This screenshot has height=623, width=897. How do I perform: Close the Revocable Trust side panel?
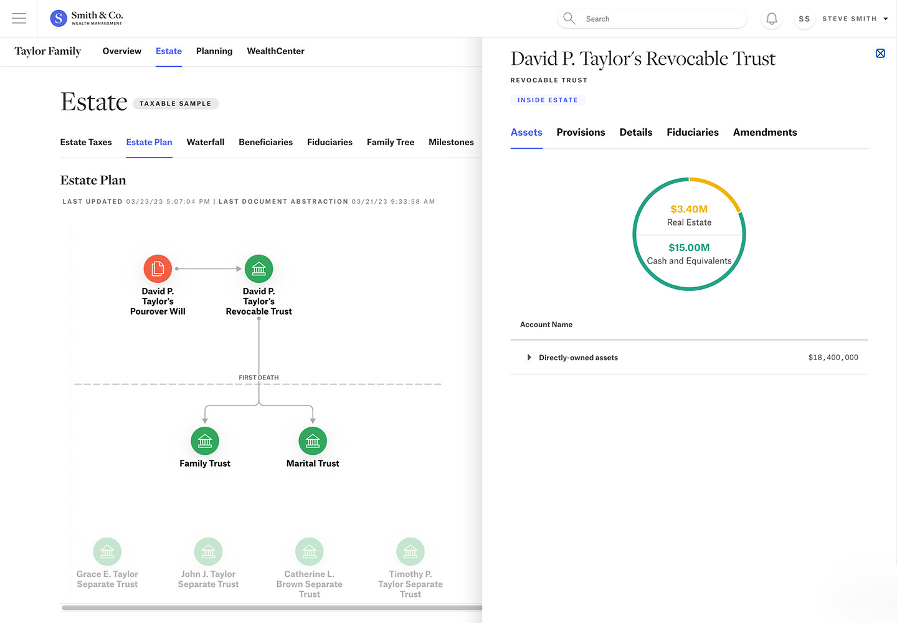click(880, 54)
